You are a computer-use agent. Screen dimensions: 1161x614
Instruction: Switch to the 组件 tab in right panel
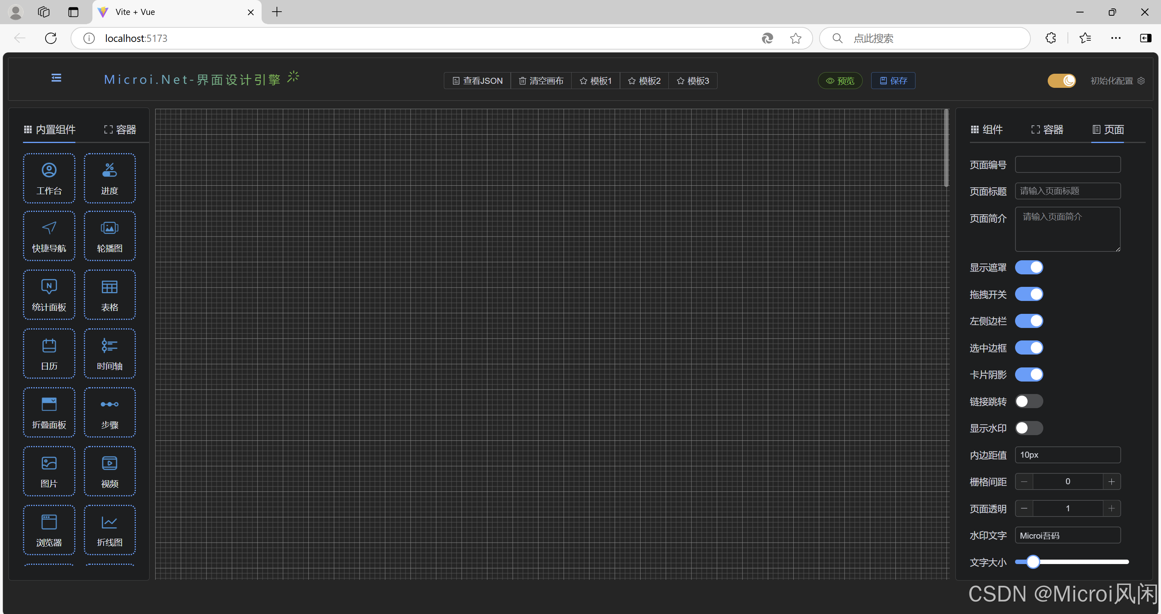pyautogui.click(x=986, y=130)
